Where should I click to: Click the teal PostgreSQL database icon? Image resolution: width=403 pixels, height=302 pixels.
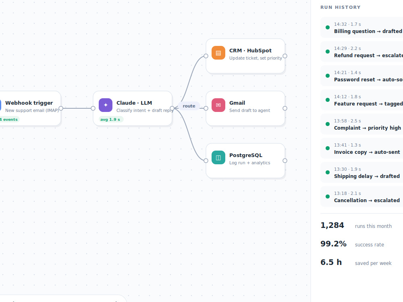tap(218, 157)
